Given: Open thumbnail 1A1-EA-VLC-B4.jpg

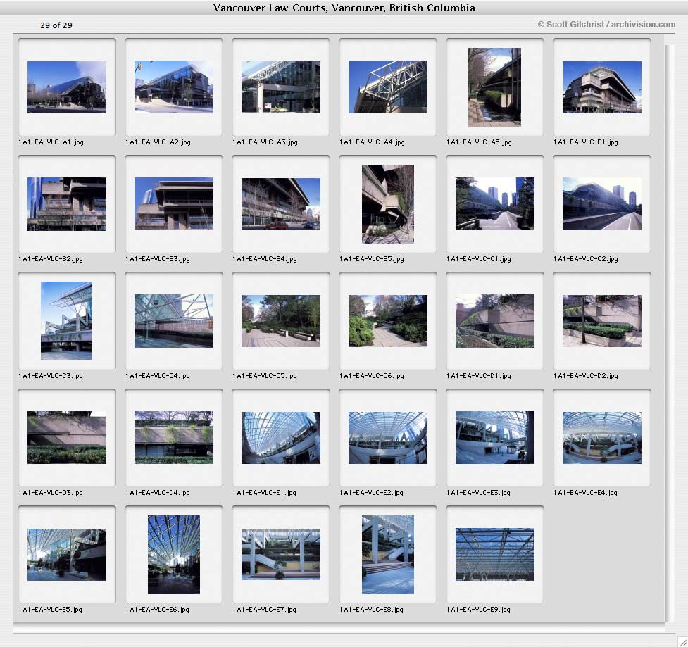Looking at the screenshot, I should tap(281, 204).
